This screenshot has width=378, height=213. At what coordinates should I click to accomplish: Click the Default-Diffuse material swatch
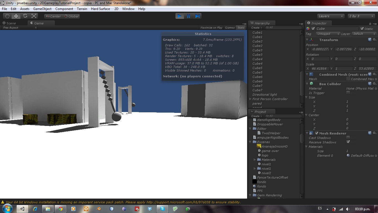click(x=348, y=155)
